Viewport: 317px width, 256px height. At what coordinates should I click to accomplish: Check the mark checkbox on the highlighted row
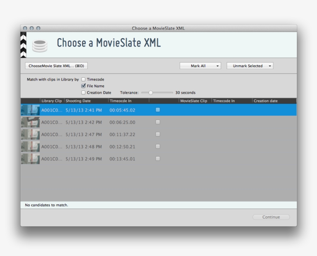point(157,110)
